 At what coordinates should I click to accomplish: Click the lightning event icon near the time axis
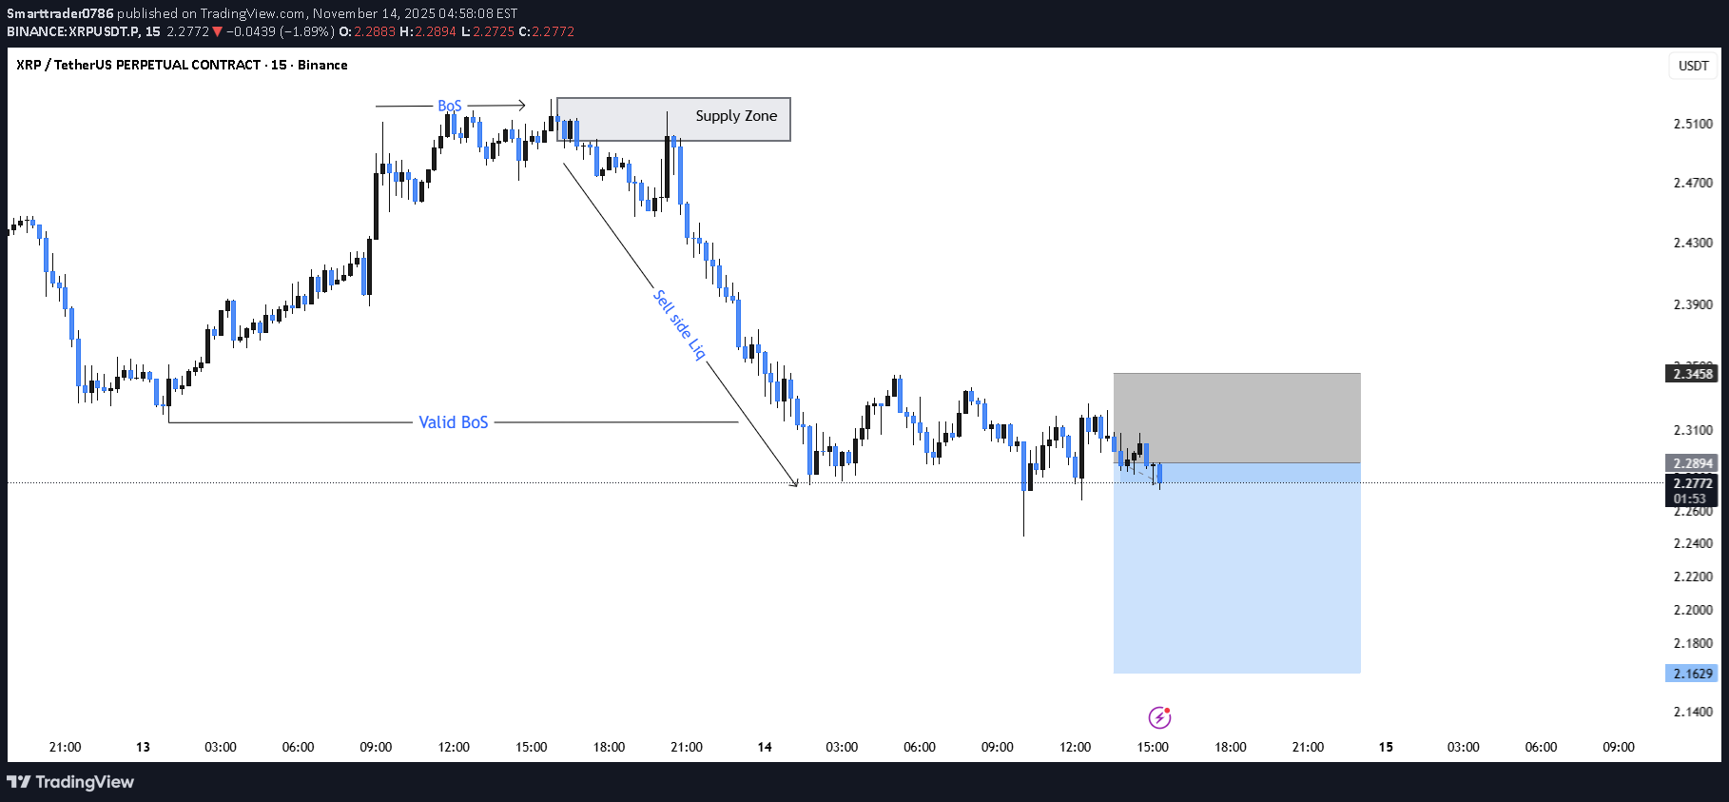1159,717
